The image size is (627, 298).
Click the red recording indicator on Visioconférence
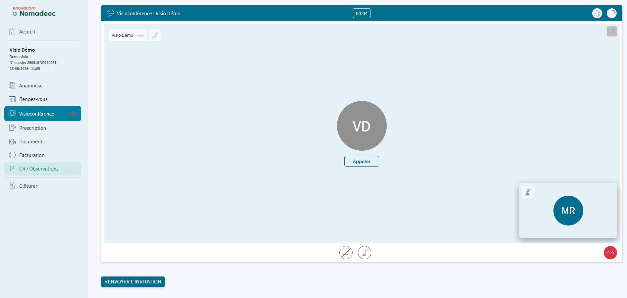coord(73,114)
